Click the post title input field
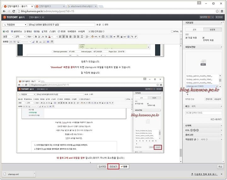 61,25
